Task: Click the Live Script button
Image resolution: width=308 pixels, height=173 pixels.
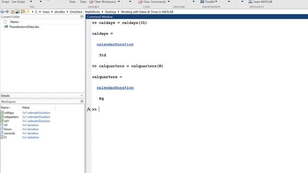Action: pyautogui.click(x=18, y=2)
